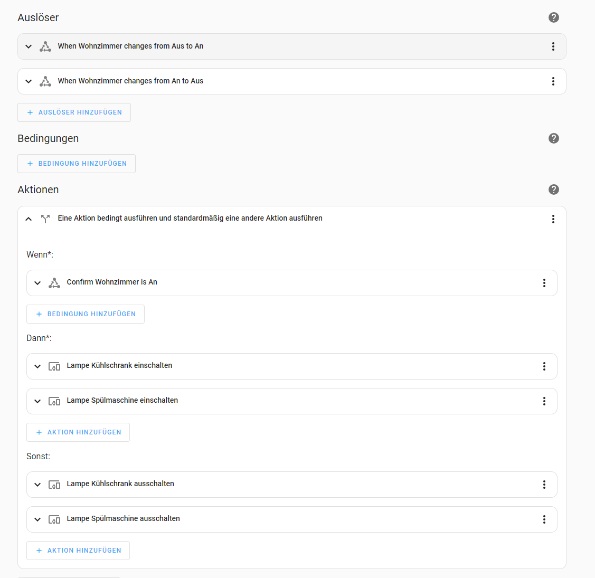Open options menu for 'An to Aus' trigger
Screen dimensions: 595x578
553,81
